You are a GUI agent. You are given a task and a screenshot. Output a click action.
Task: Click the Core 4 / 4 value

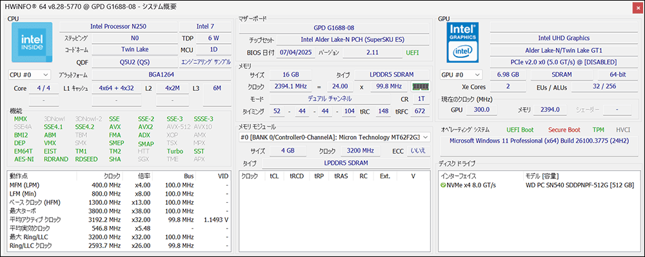[43, 88]
